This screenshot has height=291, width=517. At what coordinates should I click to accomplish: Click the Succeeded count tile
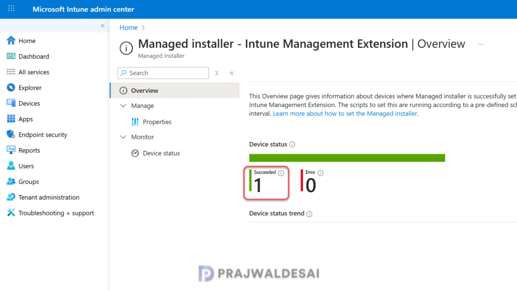pos(267,183)
